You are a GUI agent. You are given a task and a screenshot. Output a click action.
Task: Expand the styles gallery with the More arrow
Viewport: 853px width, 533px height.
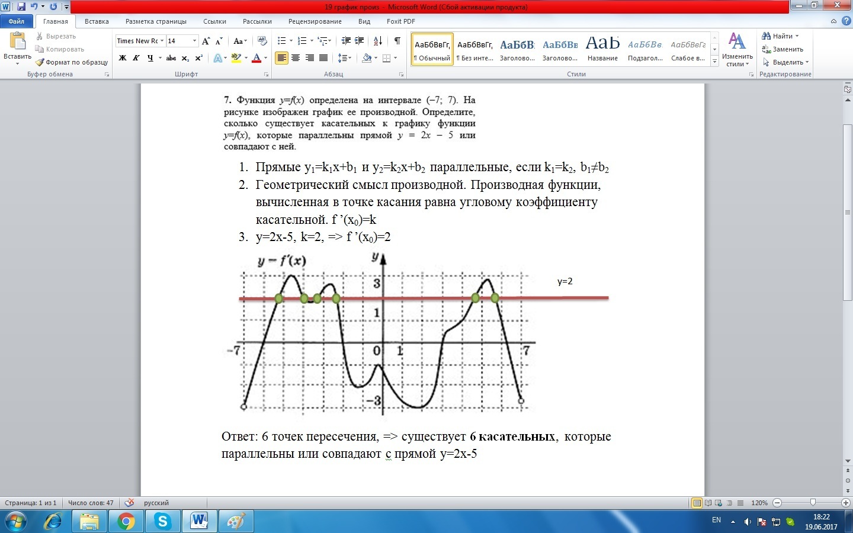pos(715,62)
